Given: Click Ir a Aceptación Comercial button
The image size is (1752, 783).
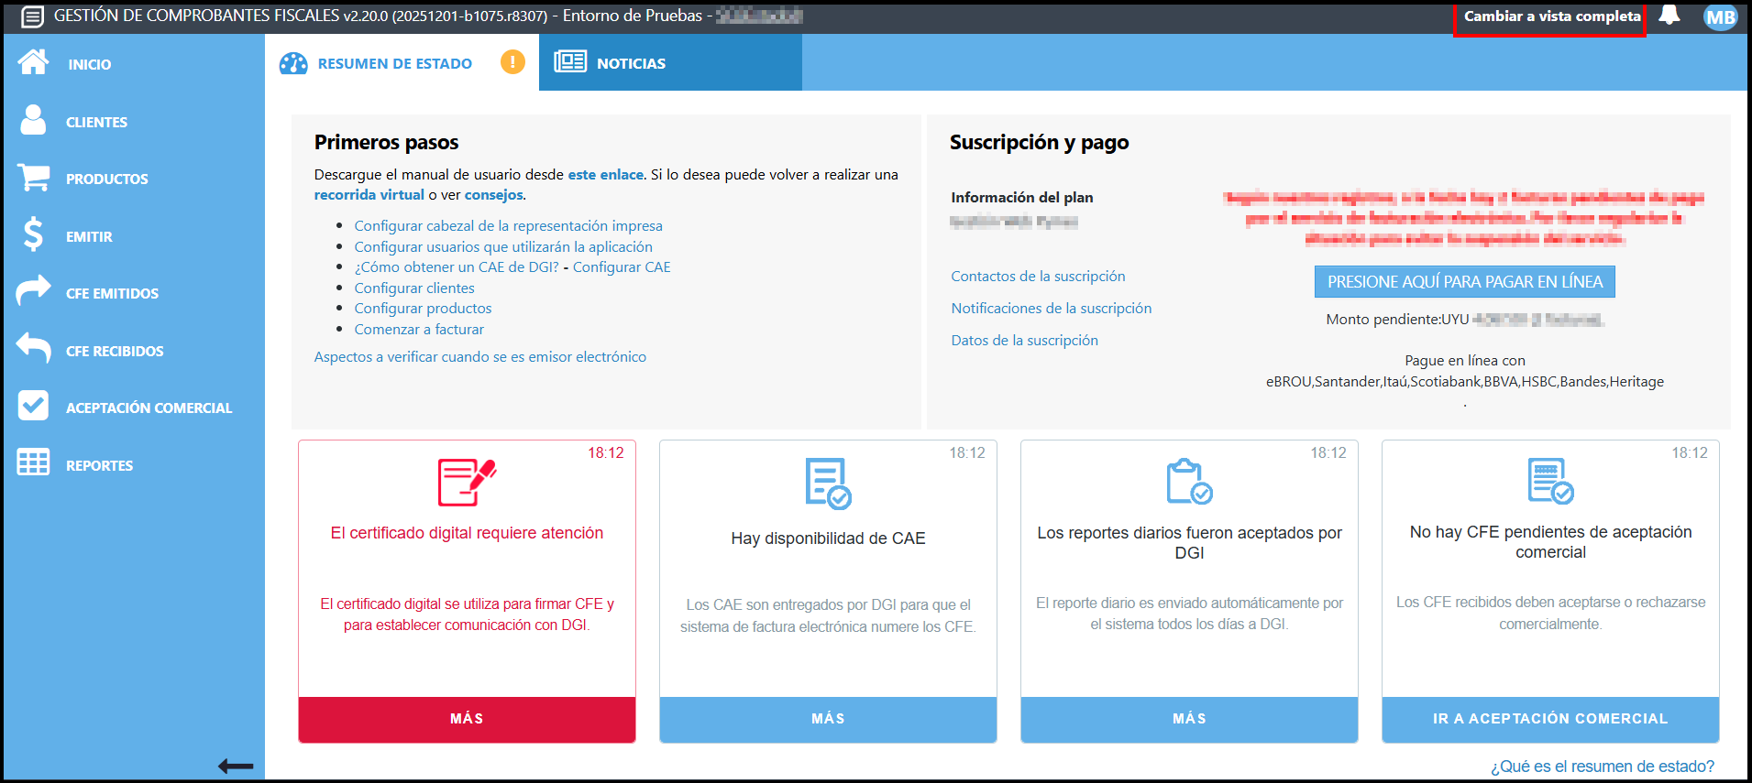Looking at the screenshot, I should tap(1549, 719).
